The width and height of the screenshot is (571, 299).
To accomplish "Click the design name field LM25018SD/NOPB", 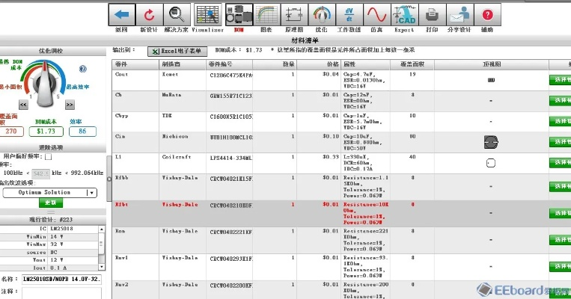I will 61,280.
